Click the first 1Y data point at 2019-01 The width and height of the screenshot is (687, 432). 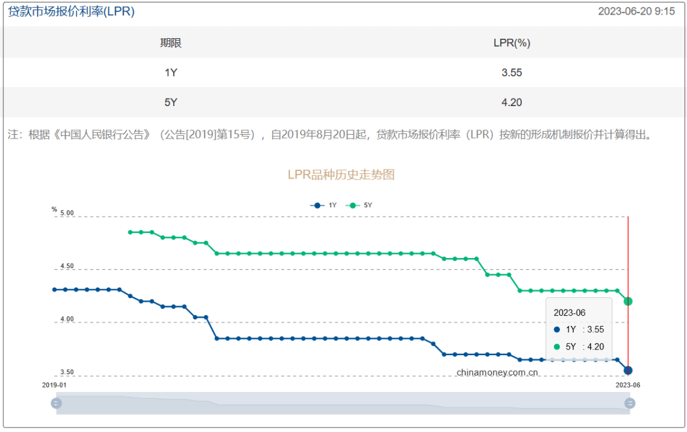click(x=54, y=290)
